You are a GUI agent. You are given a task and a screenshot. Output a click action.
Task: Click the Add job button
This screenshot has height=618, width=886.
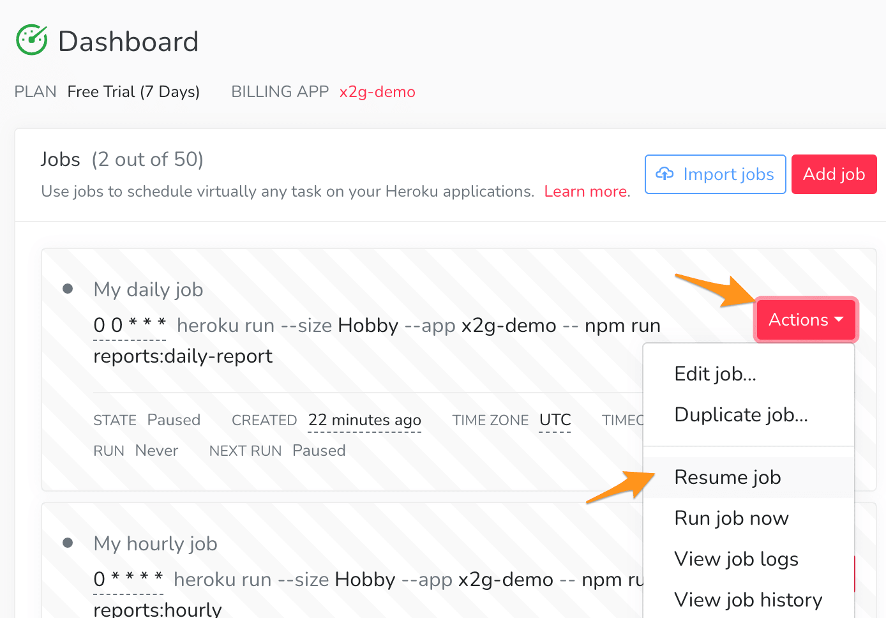(834, 174)
